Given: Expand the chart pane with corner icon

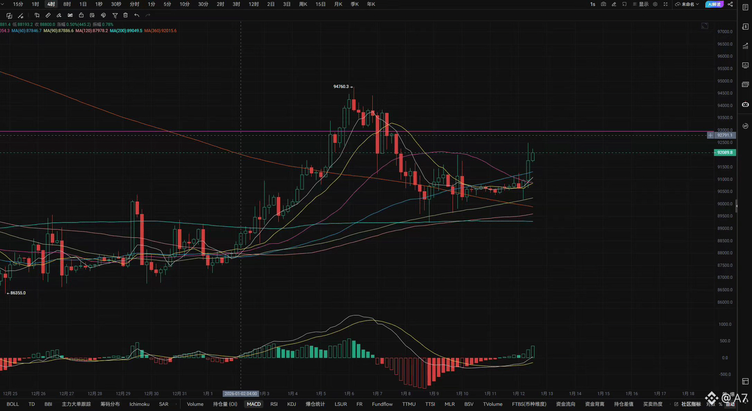Looking at the screenshot, I should (705, 25).
